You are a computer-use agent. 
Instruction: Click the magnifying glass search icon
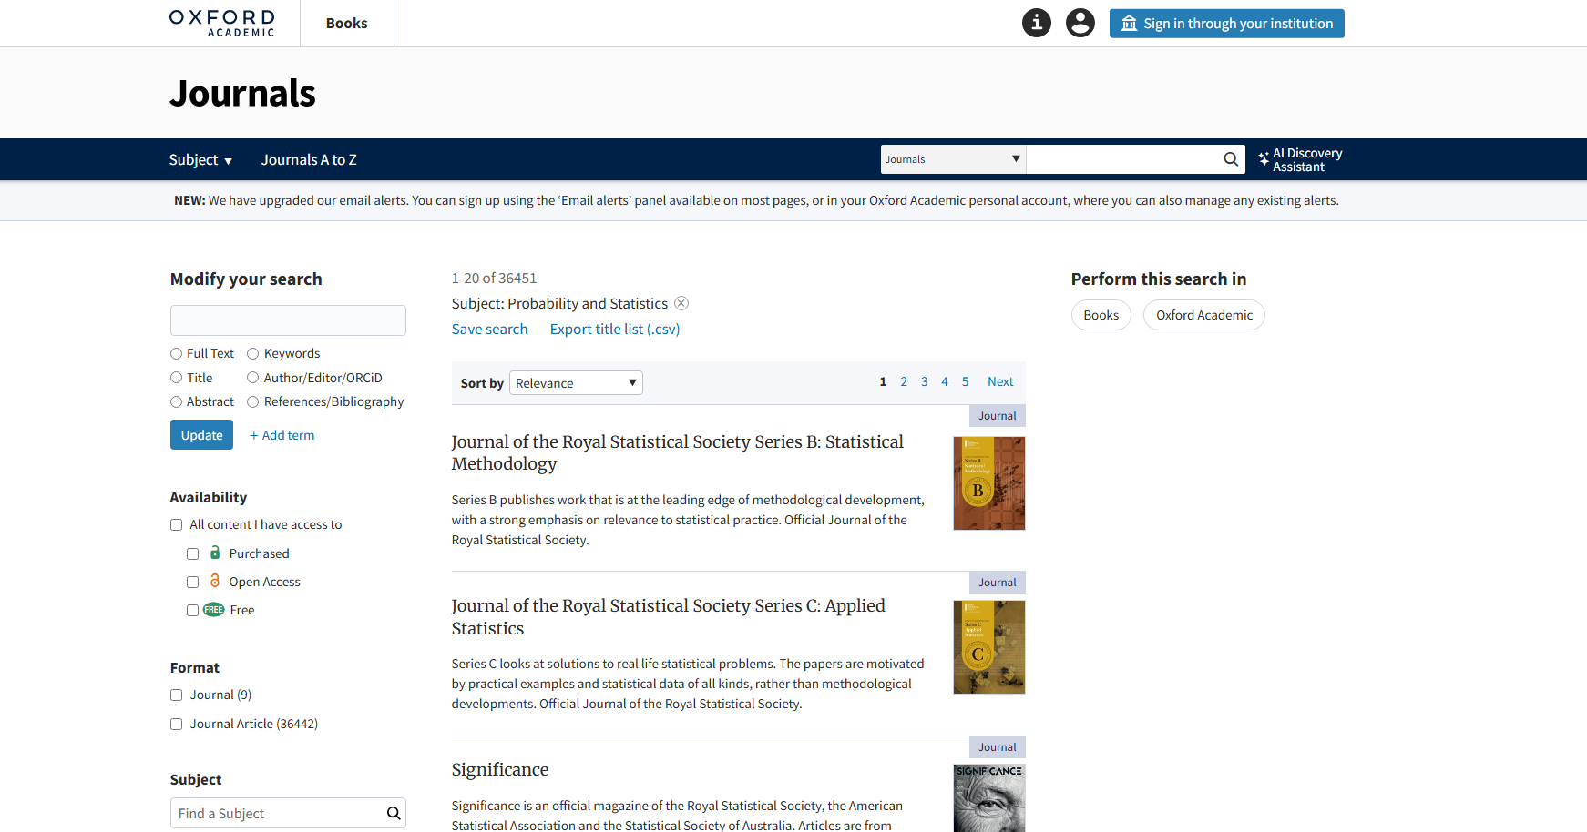(x=1230, y=159)
